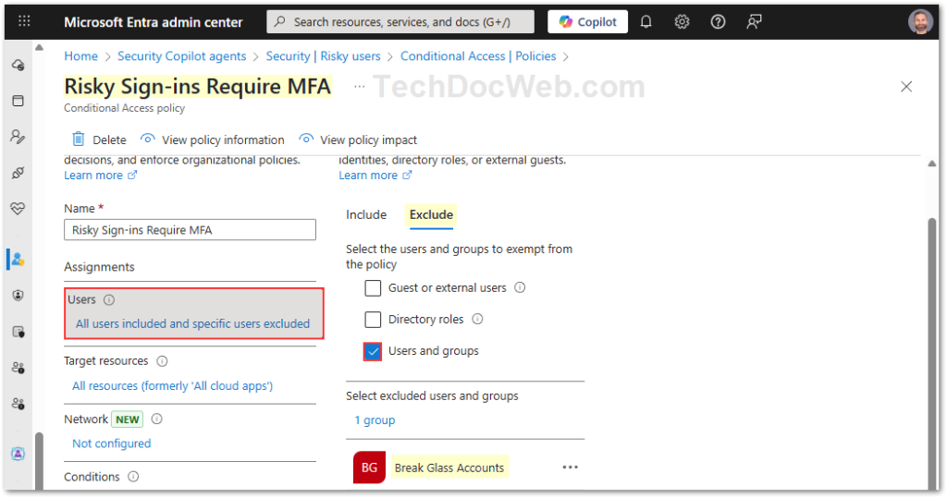Open View policy information
The width and height of the screenshot is (947, 498).
[x=213, y=140]
